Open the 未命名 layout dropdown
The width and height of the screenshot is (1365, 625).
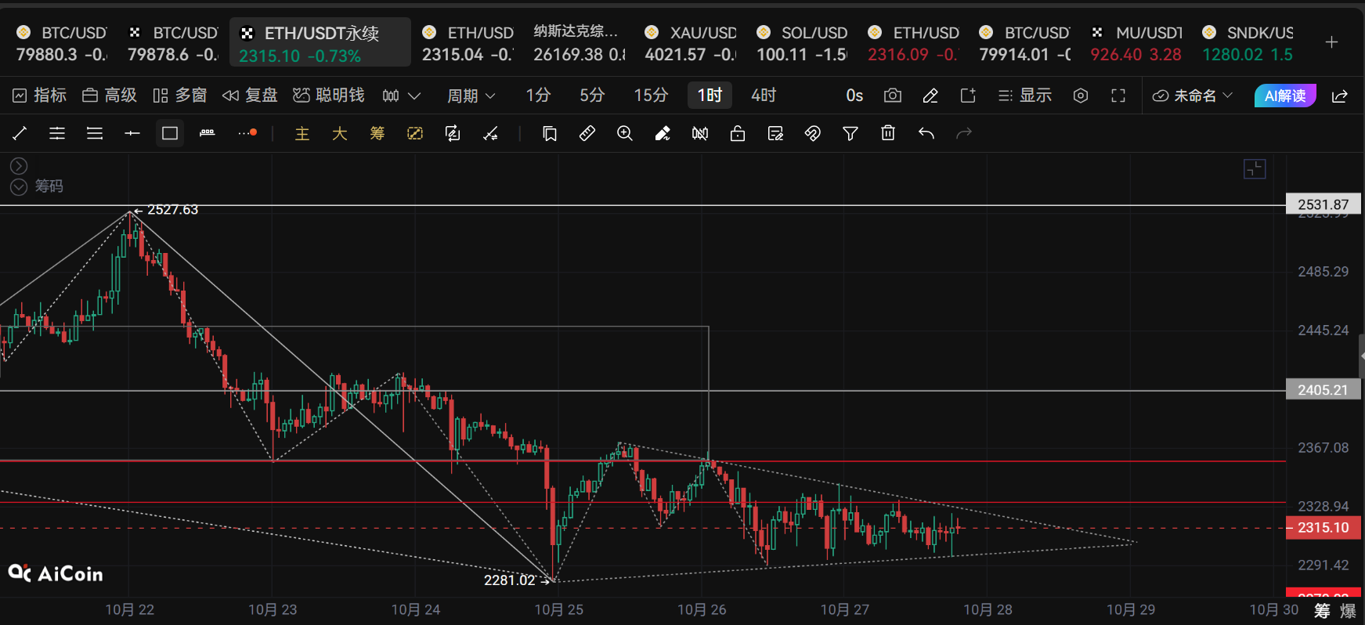click(1193, 96)
